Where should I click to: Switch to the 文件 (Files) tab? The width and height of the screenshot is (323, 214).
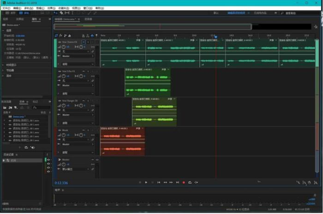pos(22,102)
